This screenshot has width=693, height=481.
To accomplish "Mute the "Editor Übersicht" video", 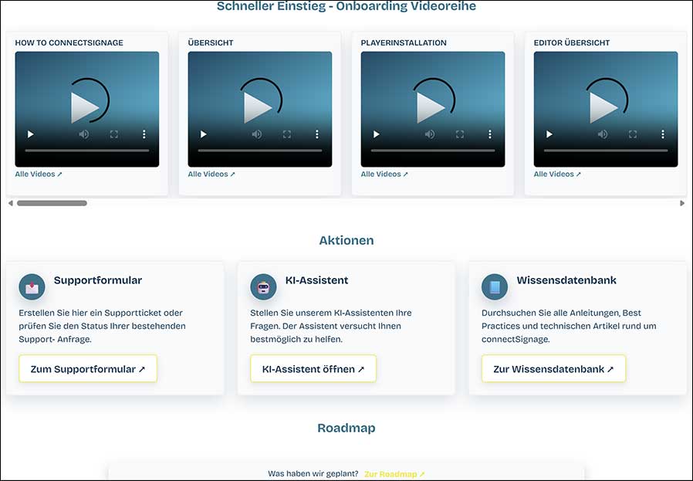I will tap(602, 134).
